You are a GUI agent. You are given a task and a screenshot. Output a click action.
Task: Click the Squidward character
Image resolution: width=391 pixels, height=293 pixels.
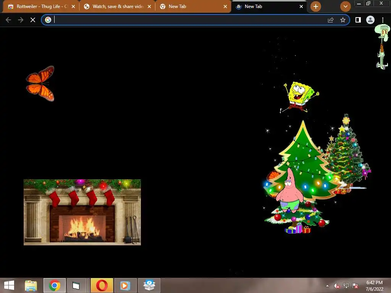[382, 47]
